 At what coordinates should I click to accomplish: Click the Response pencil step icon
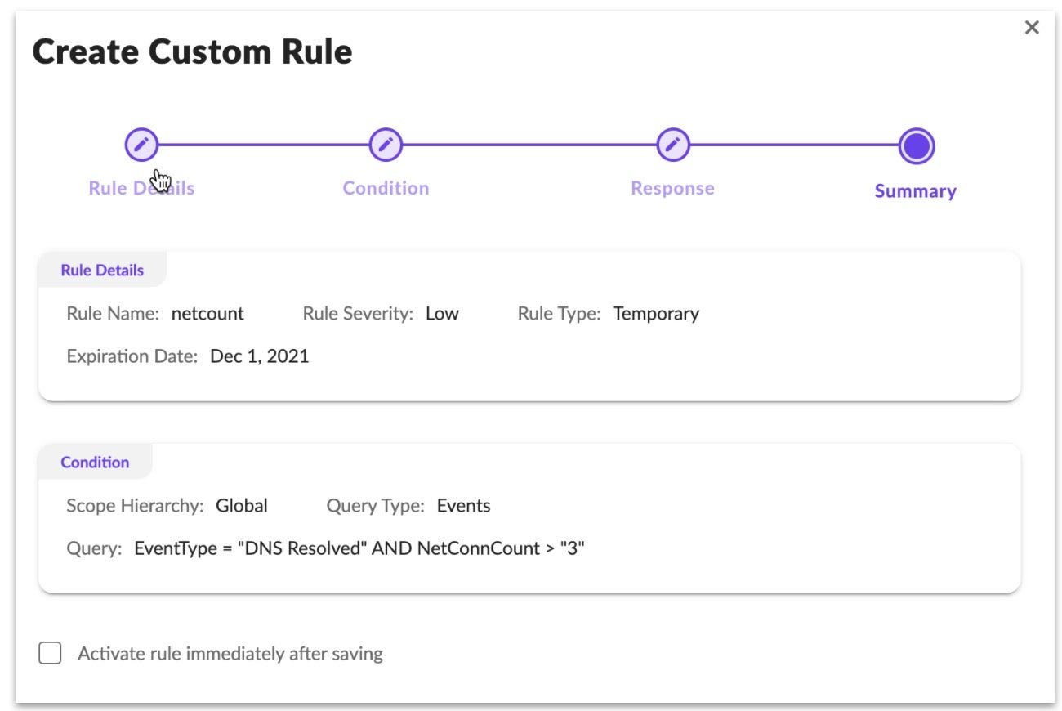[x=672, y=145]
